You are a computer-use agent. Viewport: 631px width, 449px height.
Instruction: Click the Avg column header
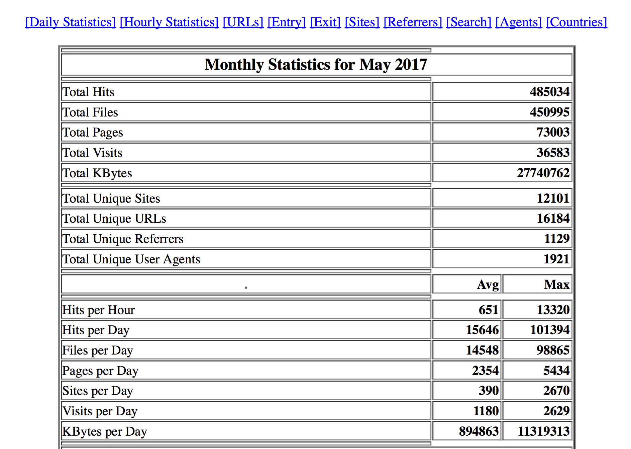488,284
